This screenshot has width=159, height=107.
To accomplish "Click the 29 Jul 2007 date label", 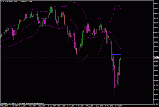I will (42, 106).
